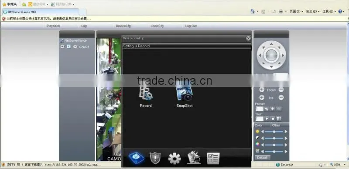Adjust the saturation slider handle
The image size is (349, 169).
pos(274,145)
